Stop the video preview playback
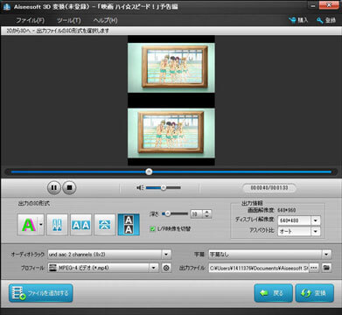 (x=69, y=187)
